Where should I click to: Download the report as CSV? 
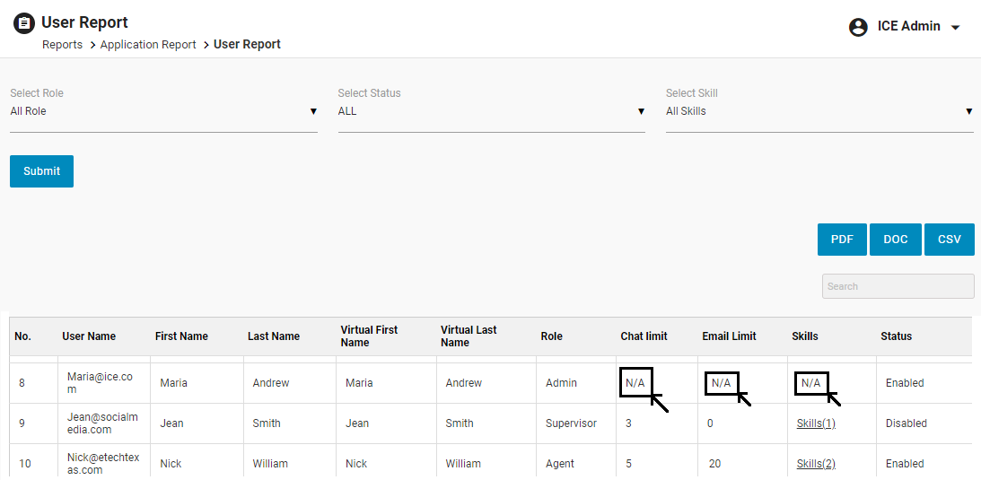(x=949, y=240)
